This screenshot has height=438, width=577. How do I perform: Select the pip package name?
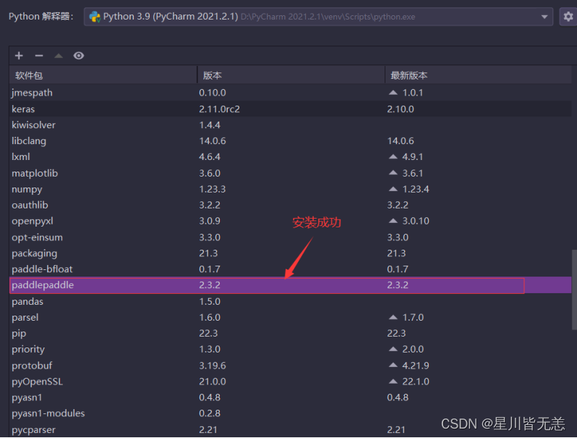coord(19,333)
